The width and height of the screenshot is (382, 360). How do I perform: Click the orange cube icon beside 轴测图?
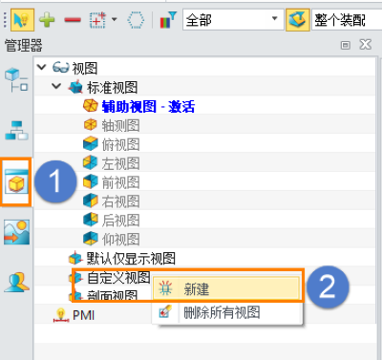[x=91, y=125]
